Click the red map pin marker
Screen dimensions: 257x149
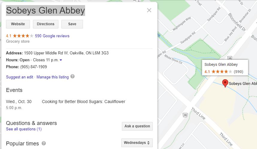[225, 83]
